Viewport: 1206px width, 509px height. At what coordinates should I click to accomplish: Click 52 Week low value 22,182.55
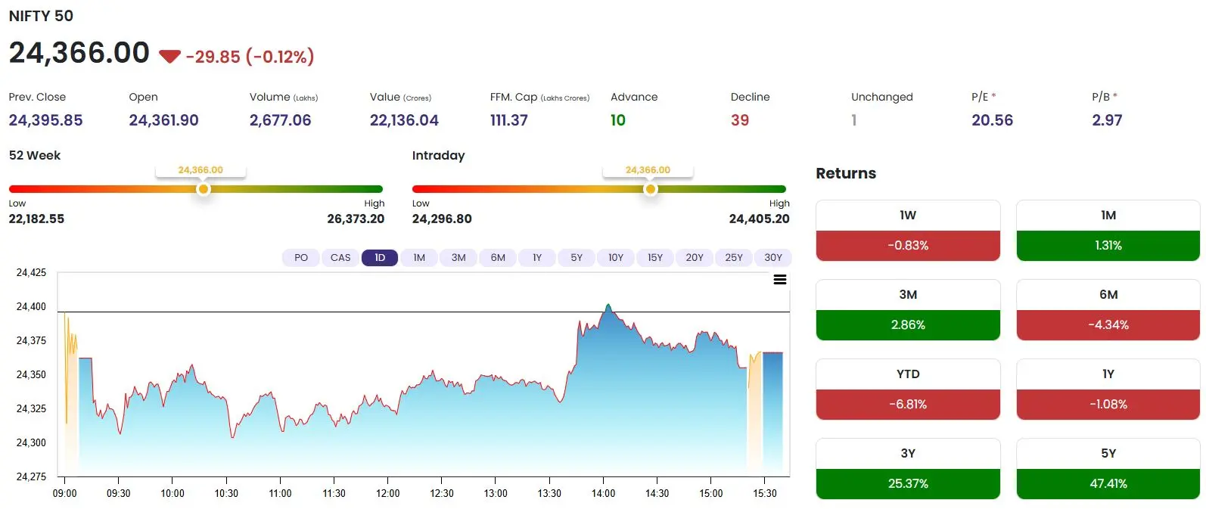(x=36, y=219)
